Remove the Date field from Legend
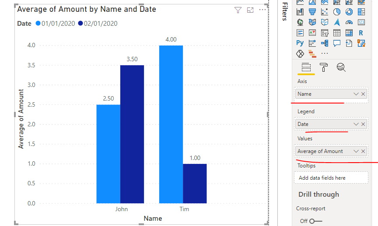This screenshot has height=226, width=378. (x=363, y=124)
